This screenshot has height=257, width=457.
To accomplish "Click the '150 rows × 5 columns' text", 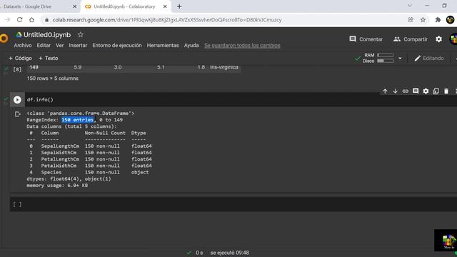I will [x=52, y=79].
